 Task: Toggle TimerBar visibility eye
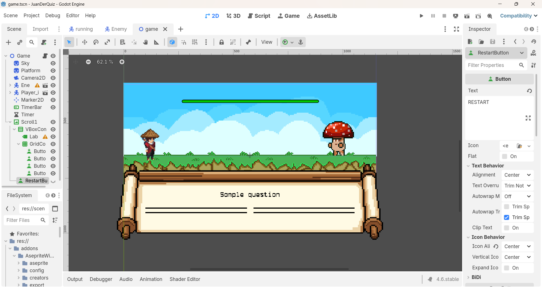(53, 107)
